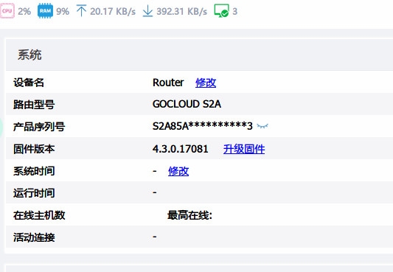Click the Router device name value
Screen dimensions: 393x272
pyautogui.click(x=168, y=83)
